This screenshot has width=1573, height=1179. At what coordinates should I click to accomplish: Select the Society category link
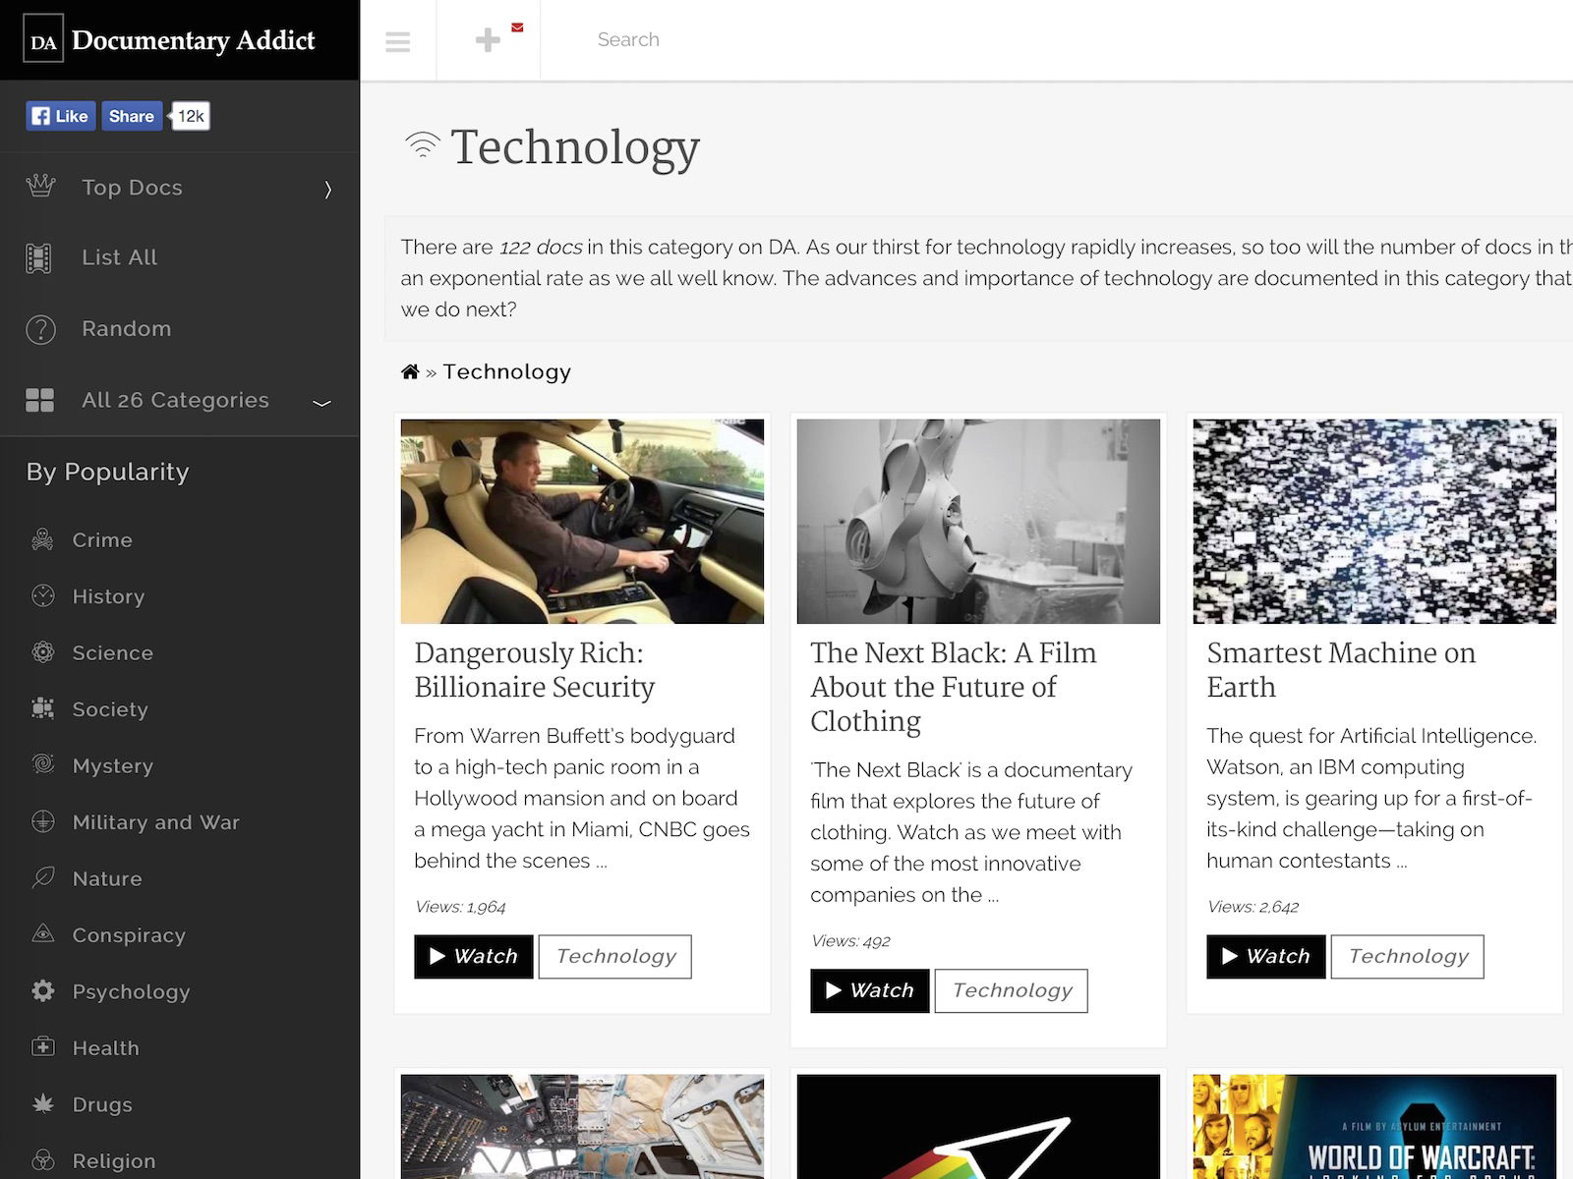tap(110, 709)
